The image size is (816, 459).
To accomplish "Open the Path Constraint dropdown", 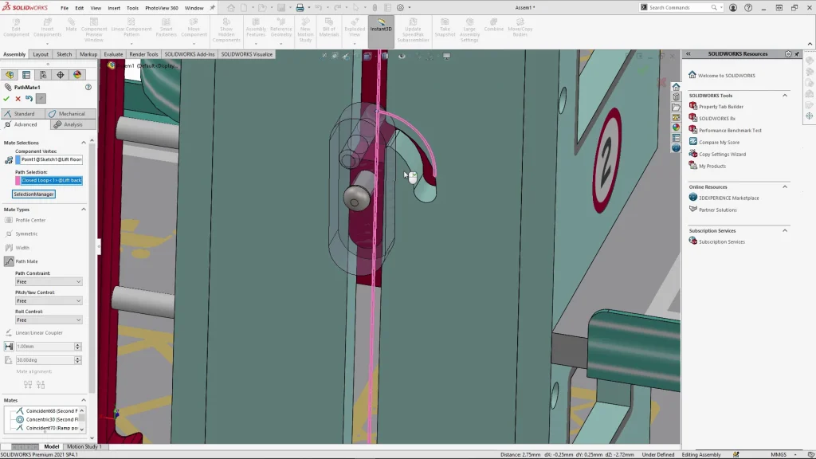I will pyautogui.click(x=49, y=282).
